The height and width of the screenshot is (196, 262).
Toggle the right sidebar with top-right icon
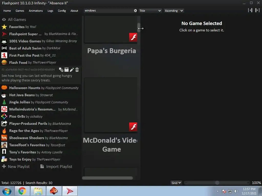click(257, 10)
